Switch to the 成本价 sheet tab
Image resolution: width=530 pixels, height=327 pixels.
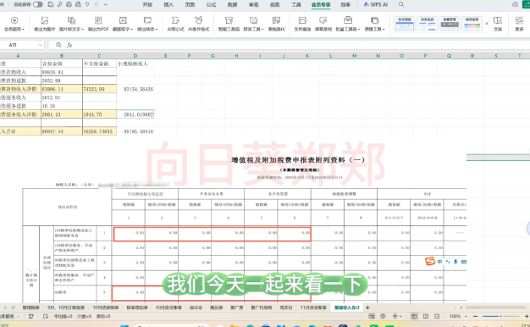286,308
